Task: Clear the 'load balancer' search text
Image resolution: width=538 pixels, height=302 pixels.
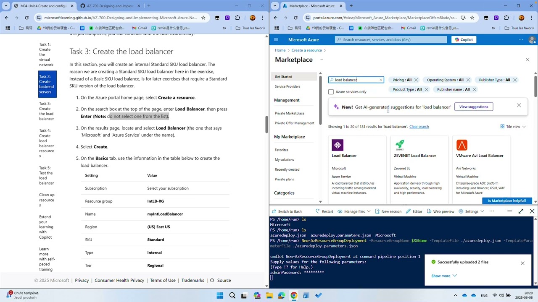Action: pyautogui.click(x=381, y=80)
